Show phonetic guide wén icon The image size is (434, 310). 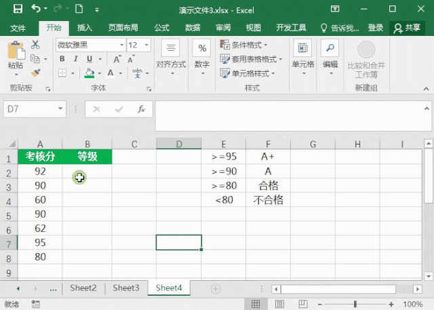(x=137, y=73)
